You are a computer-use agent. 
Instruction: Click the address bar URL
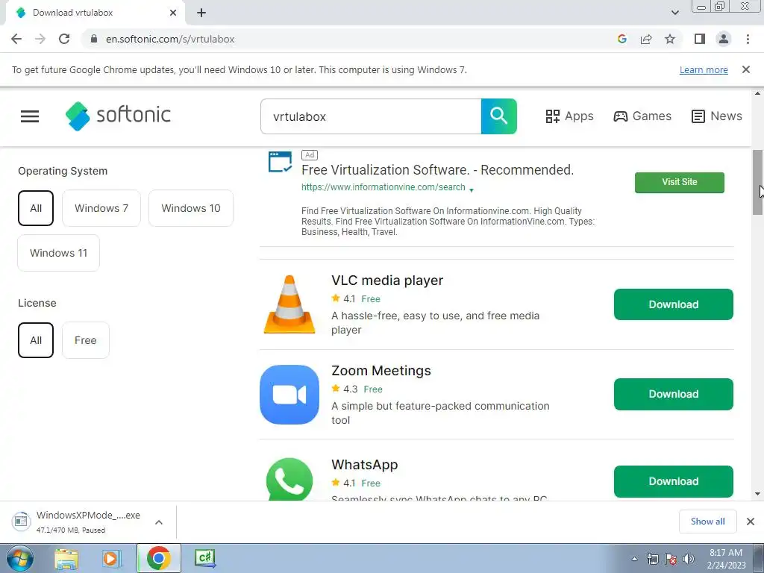170,39
